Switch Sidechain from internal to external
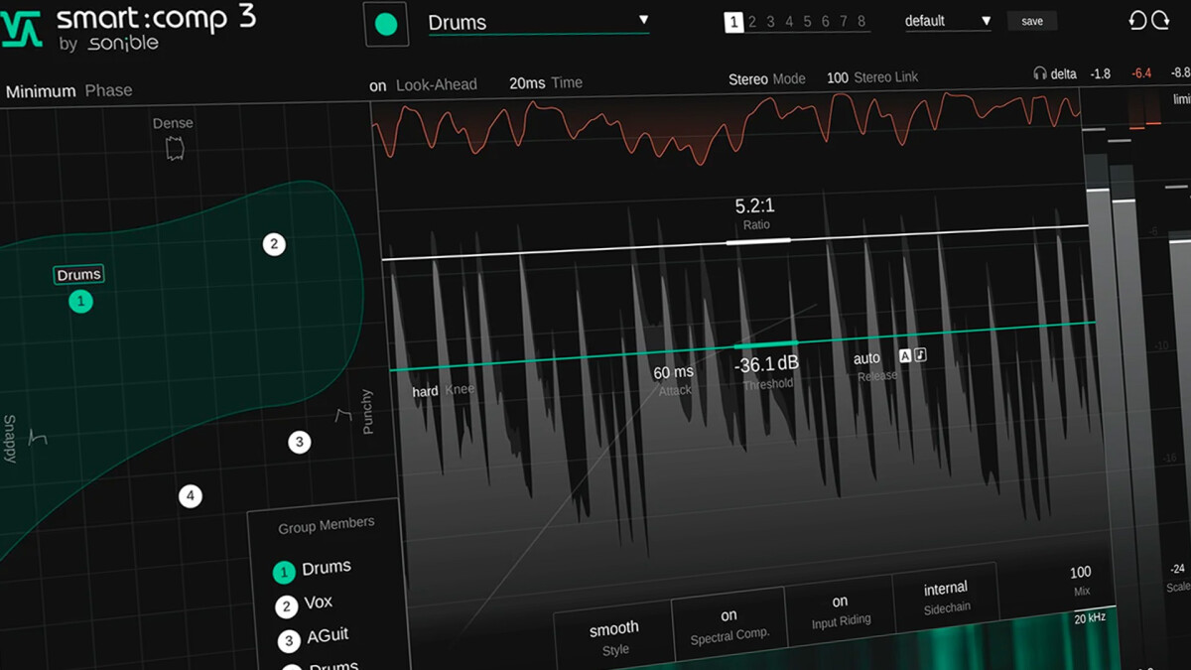 pyautogui.click(x=945, y=588)
